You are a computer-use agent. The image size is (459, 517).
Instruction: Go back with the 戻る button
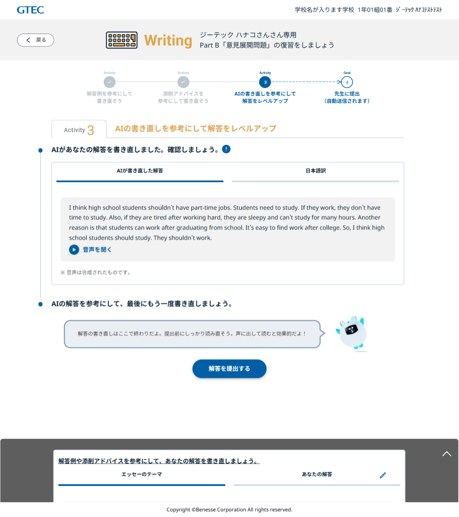coord(35,40)
